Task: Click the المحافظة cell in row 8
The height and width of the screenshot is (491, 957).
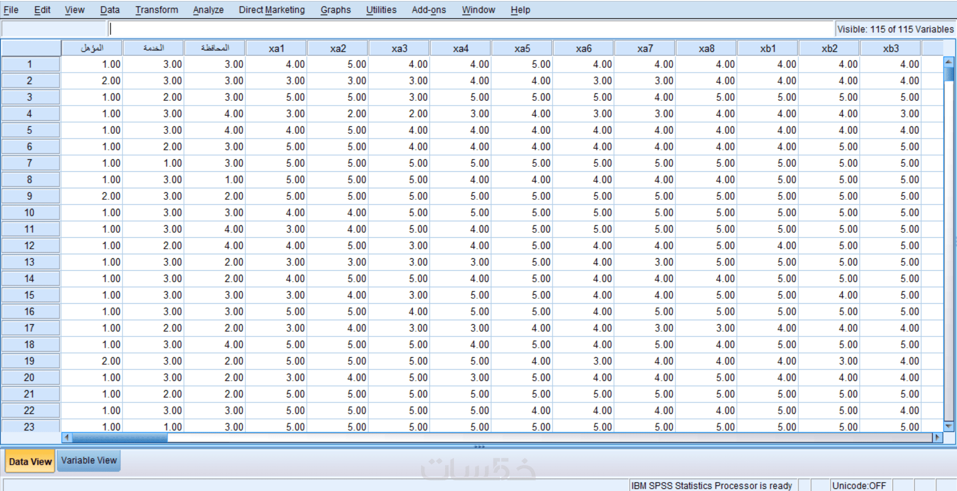Action: click(x=215, y=179)
